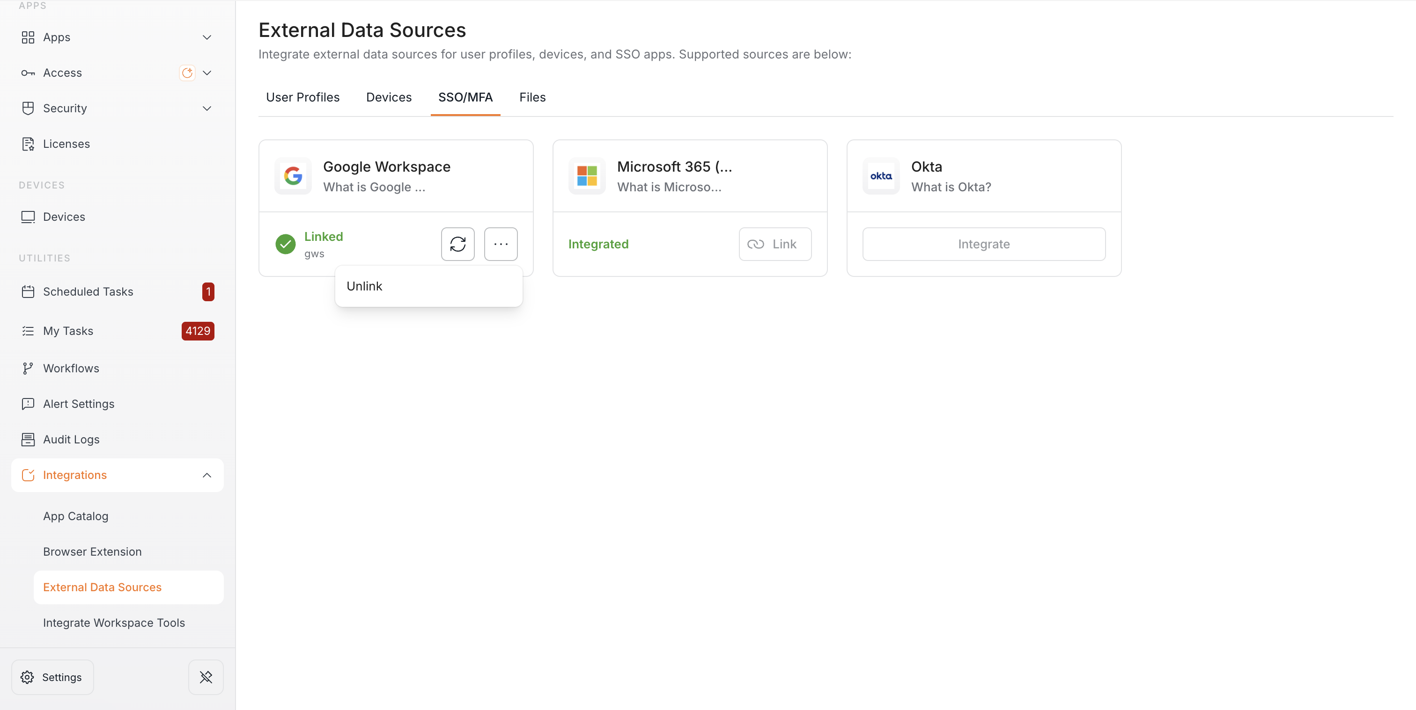Open Settings at the sidebar bottom
1416x710 pixels.
pyautogui.click(x=53, y=677)
